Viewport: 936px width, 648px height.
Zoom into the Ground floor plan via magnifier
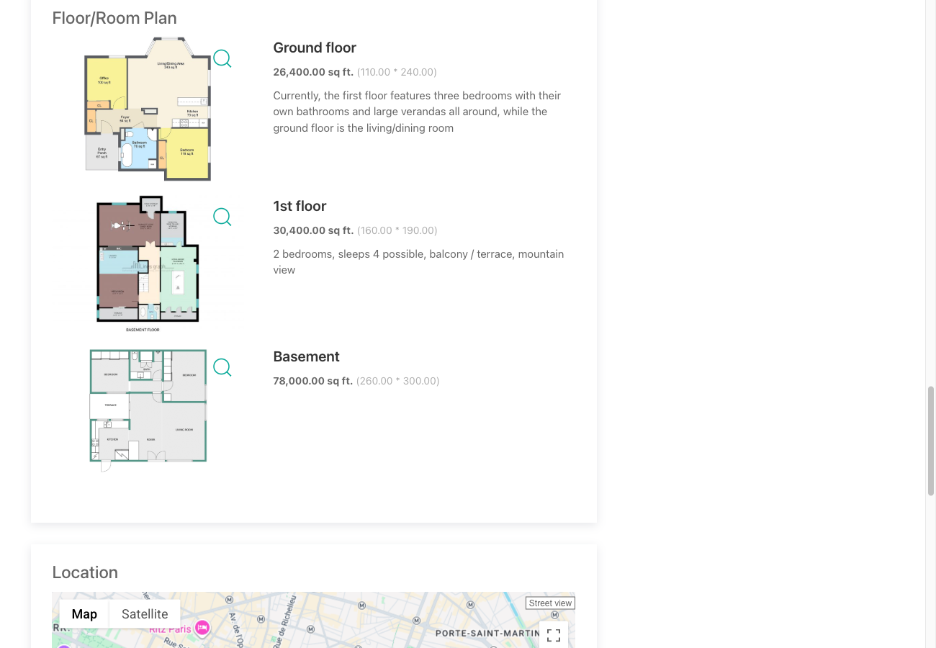(x=222, y=58)
